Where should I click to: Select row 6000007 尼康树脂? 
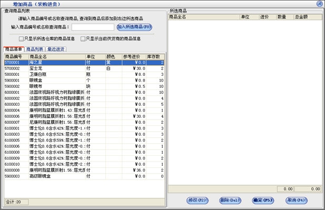point(84,123)
